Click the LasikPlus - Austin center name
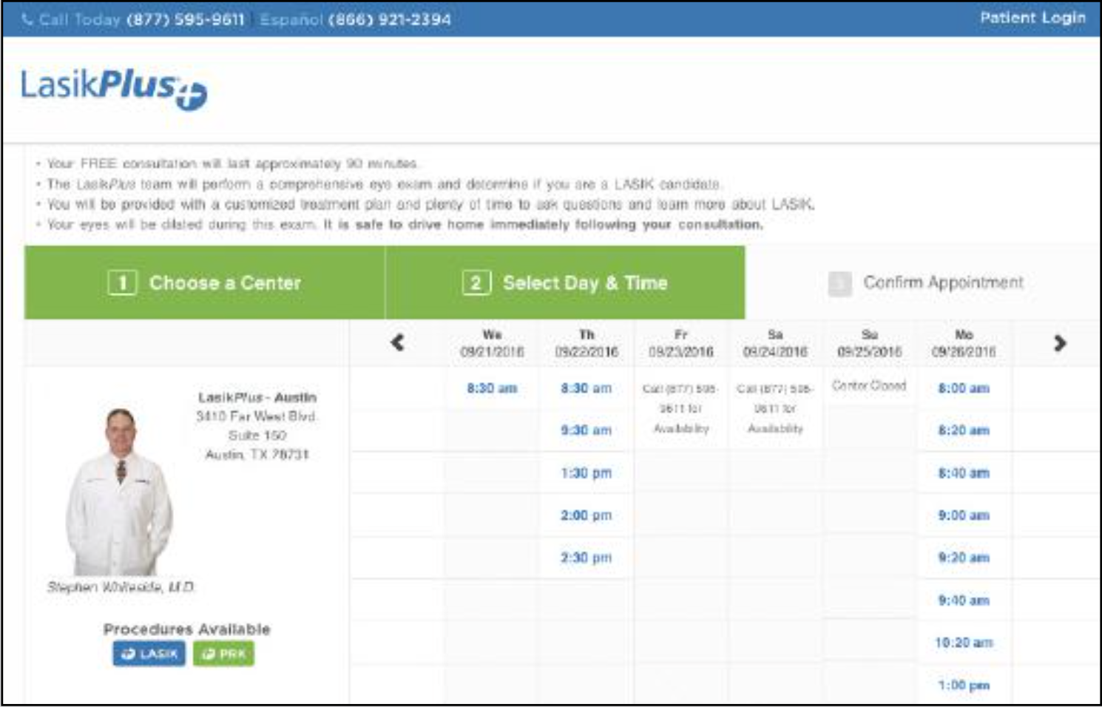1102x707 pixels. pos(257,397)
